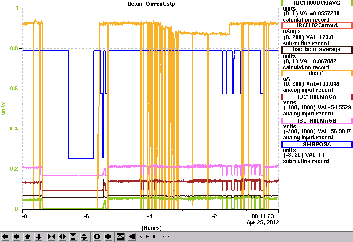353x242 pixels.
Task: Click the vertical zoom-in hourglass icon
Action: coord(73,237)
